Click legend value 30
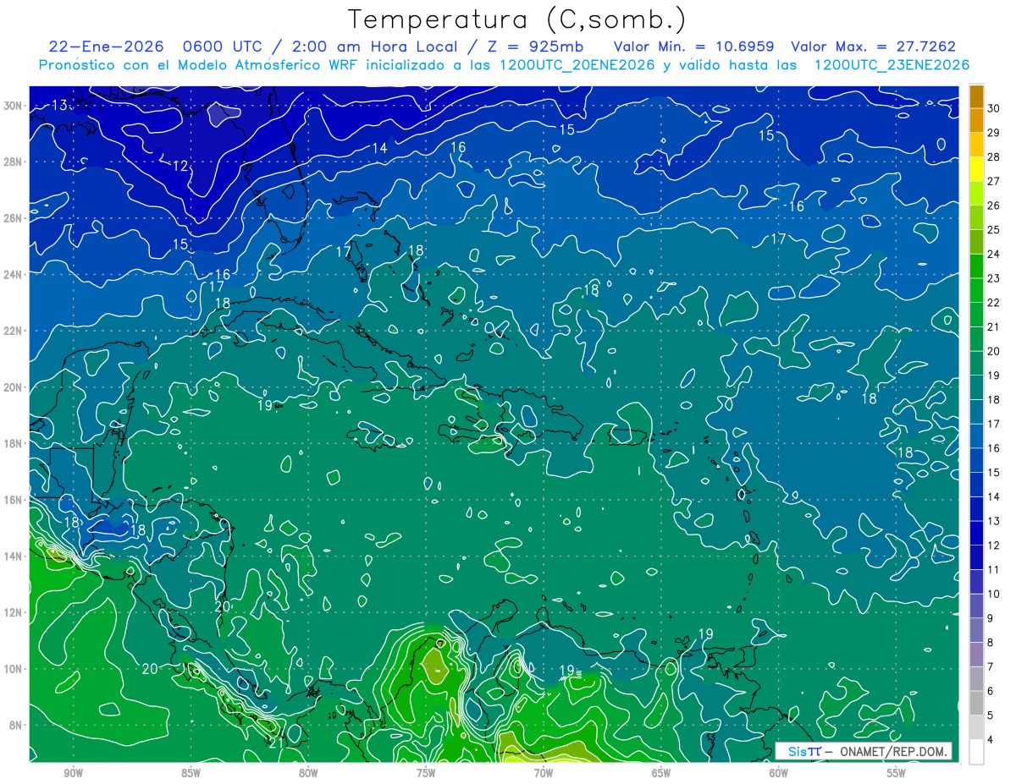Image resolution: width=1016 pixels, height=784 pixels. (x=994, y=108)
